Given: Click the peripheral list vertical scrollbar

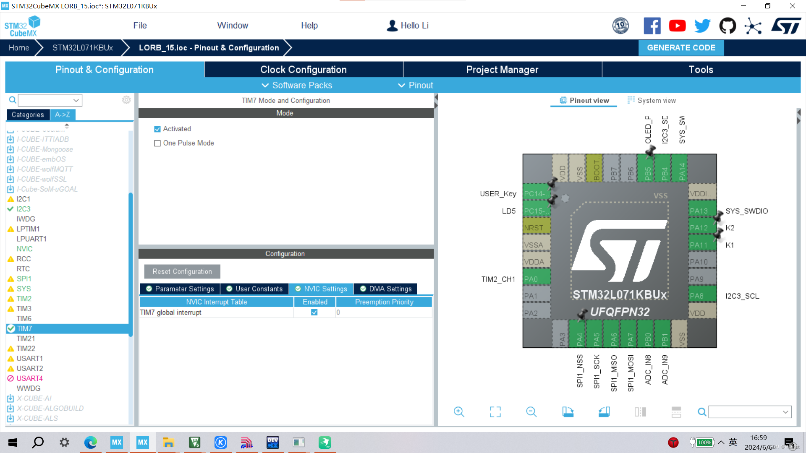Looking at the screenshot, I should click(x=131, y=264).
